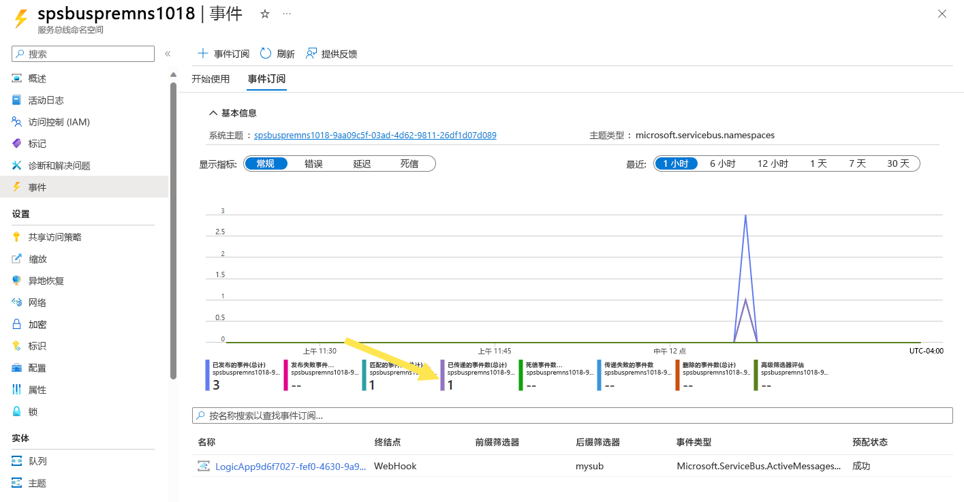Click the 主题 topic icon
The height and width of the screenshot is (502, 964).
(x=17, y=483)
